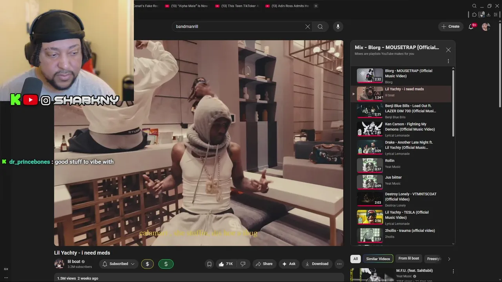Expand the Subscribed notification dropdown
Screen dimensions: 502x282
point(119,264)
